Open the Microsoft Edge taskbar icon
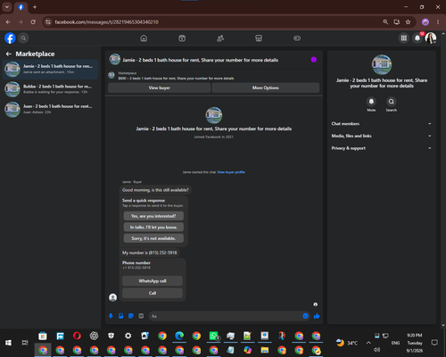The width and height of the screenshot is (446, 357). [179, 336]
